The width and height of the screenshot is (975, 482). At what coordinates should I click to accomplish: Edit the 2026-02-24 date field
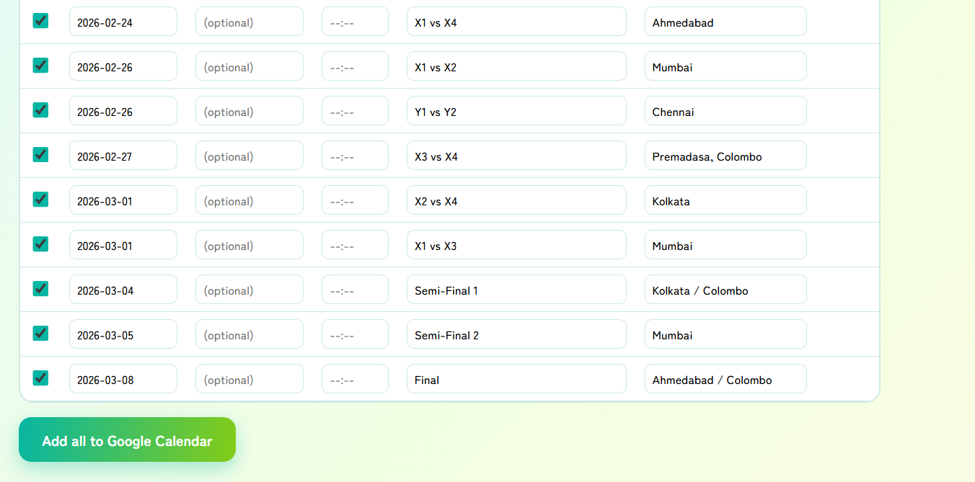pos(123,22)
